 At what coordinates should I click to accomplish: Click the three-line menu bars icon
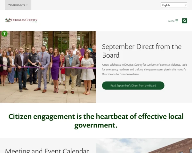coord(177,21)
